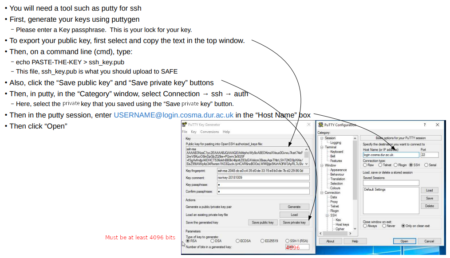Collapse the Terminal tree node
The height and width of the screenshot is (258, 450).
(x=322, y=147)
